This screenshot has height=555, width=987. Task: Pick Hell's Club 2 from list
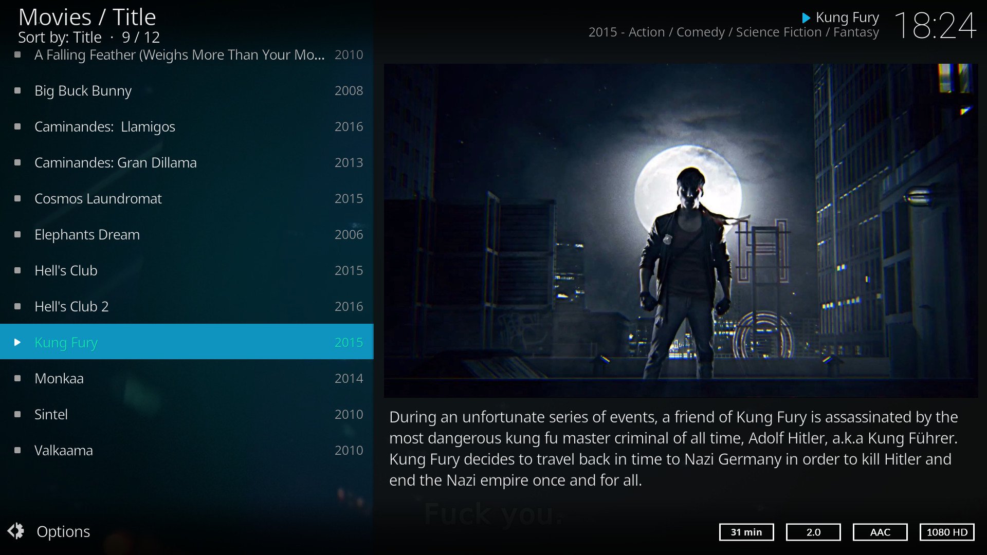tap(187, 306)
